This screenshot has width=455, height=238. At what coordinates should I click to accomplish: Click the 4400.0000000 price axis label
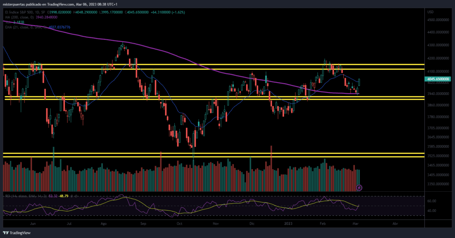click(x=438, y=32)
